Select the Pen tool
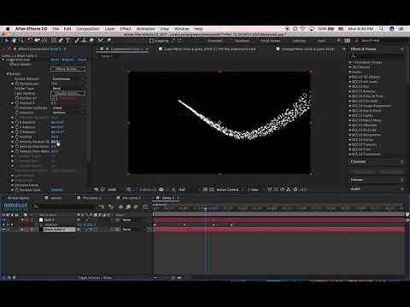 [x=61, y=40]
